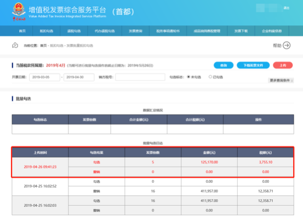Click the location pin icon beside 当前位置

point(15,46)
